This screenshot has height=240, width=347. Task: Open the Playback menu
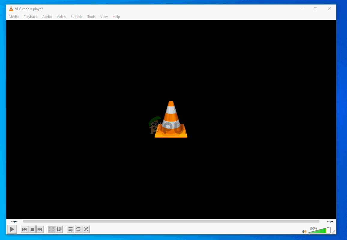(30, 17)
